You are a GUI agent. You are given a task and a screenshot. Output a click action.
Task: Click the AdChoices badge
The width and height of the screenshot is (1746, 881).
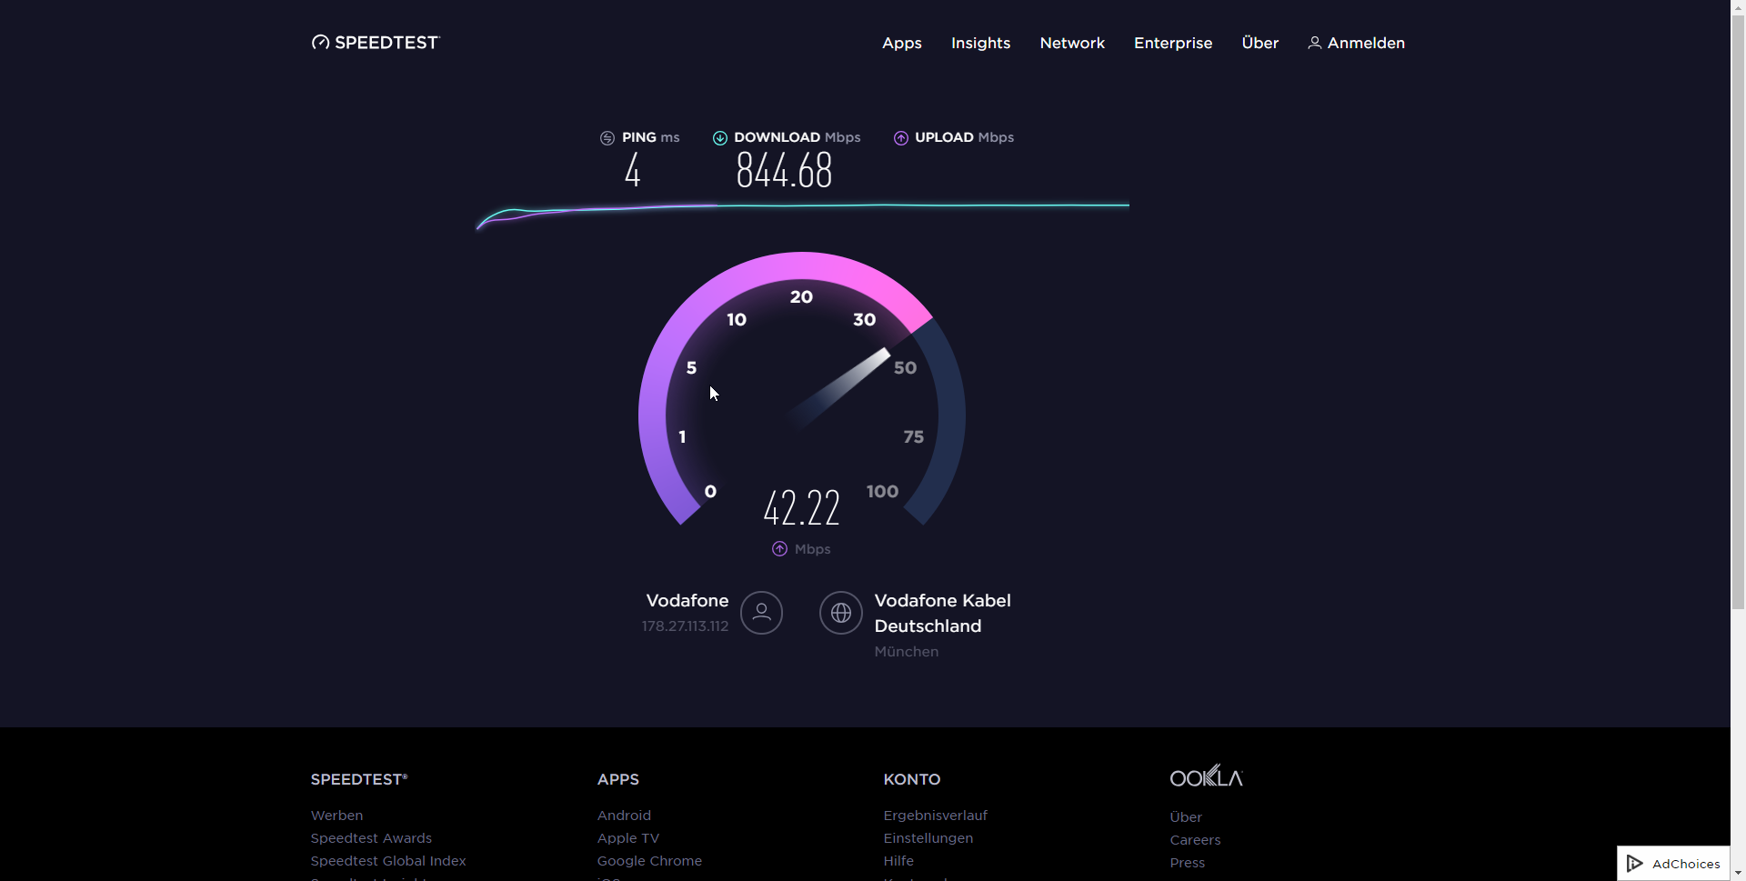pos(1673,864)
